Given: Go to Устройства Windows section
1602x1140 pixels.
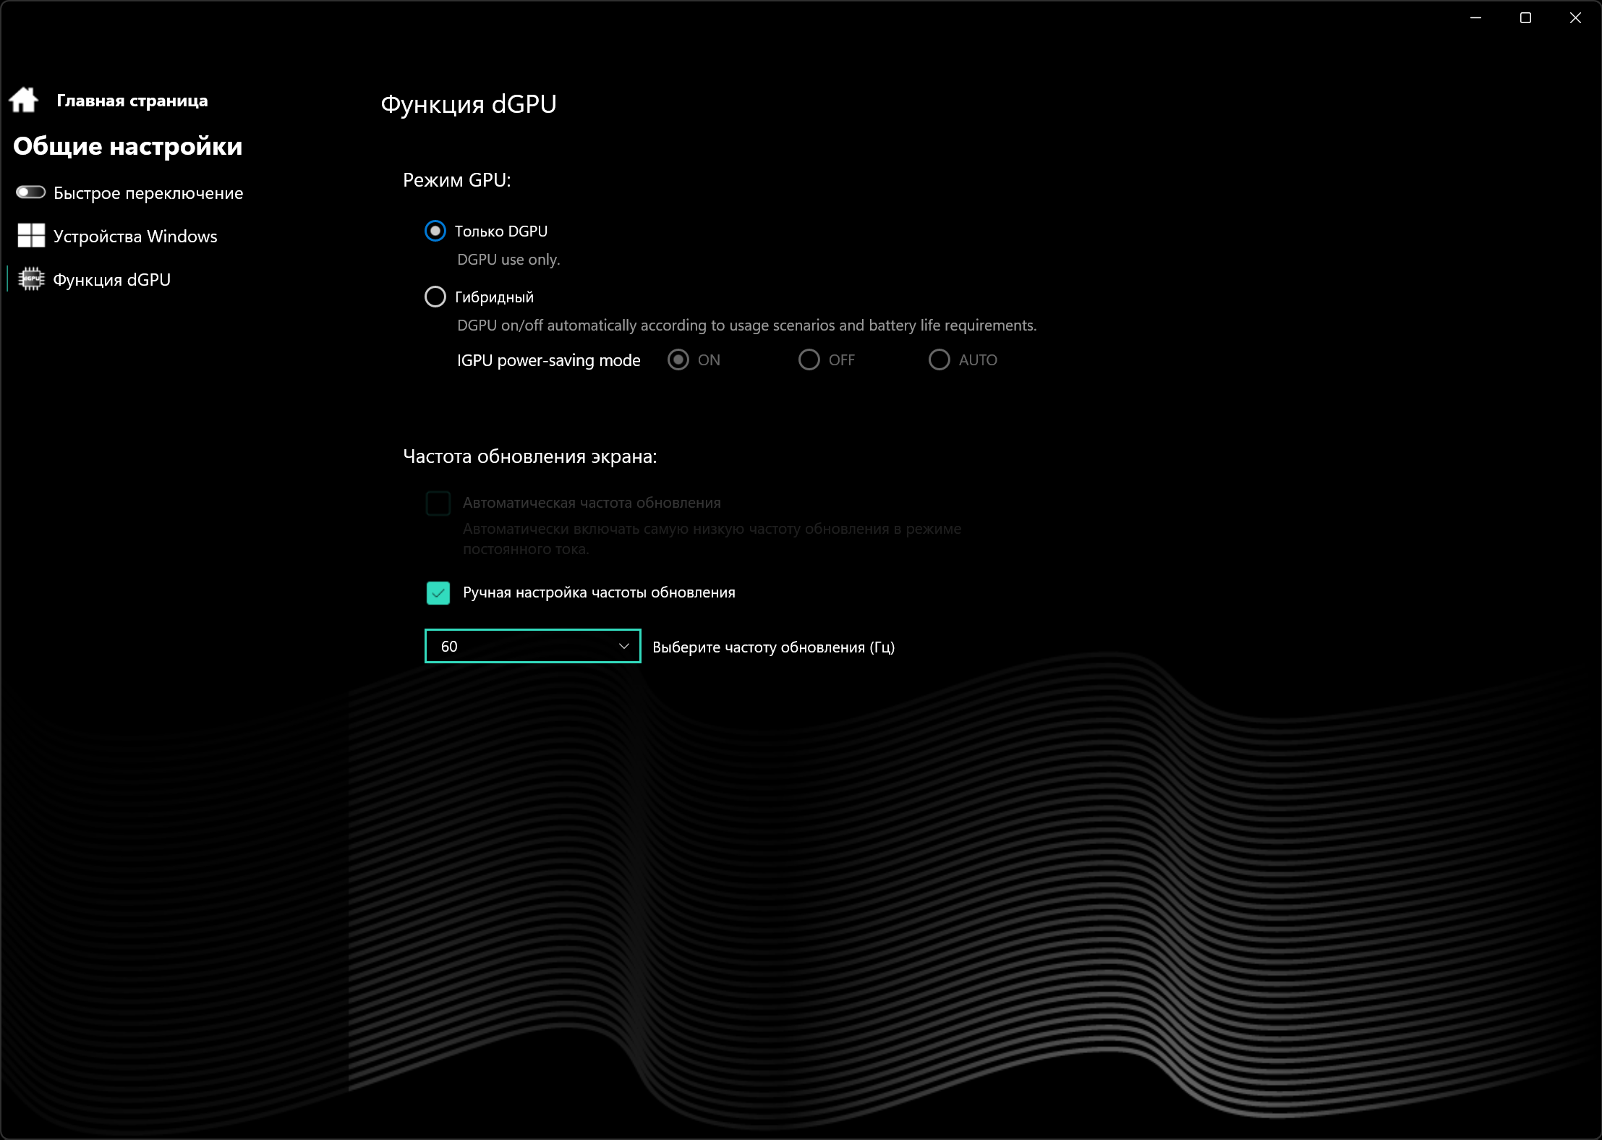Looking at the screenshot, I should pos(135,237).
